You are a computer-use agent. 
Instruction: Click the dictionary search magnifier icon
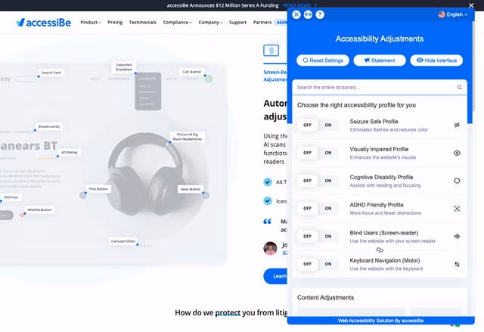(460, 87)
